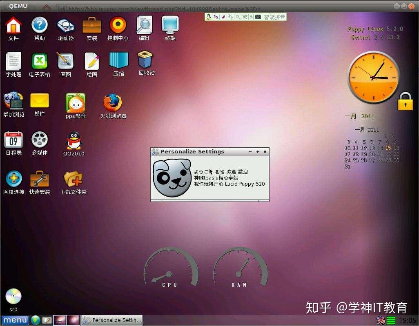
Task: Click the RAM gauge widget
Action: click(240, 268)
